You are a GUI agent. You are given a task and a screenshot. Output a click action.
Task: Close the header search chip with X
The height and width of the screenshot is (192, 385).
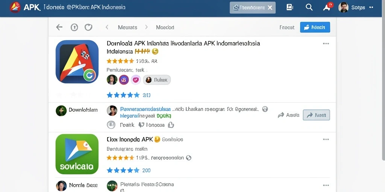(270, 7)
